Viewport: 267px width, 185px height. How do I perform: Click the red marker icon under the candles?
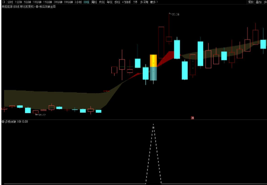coord(192,118)
